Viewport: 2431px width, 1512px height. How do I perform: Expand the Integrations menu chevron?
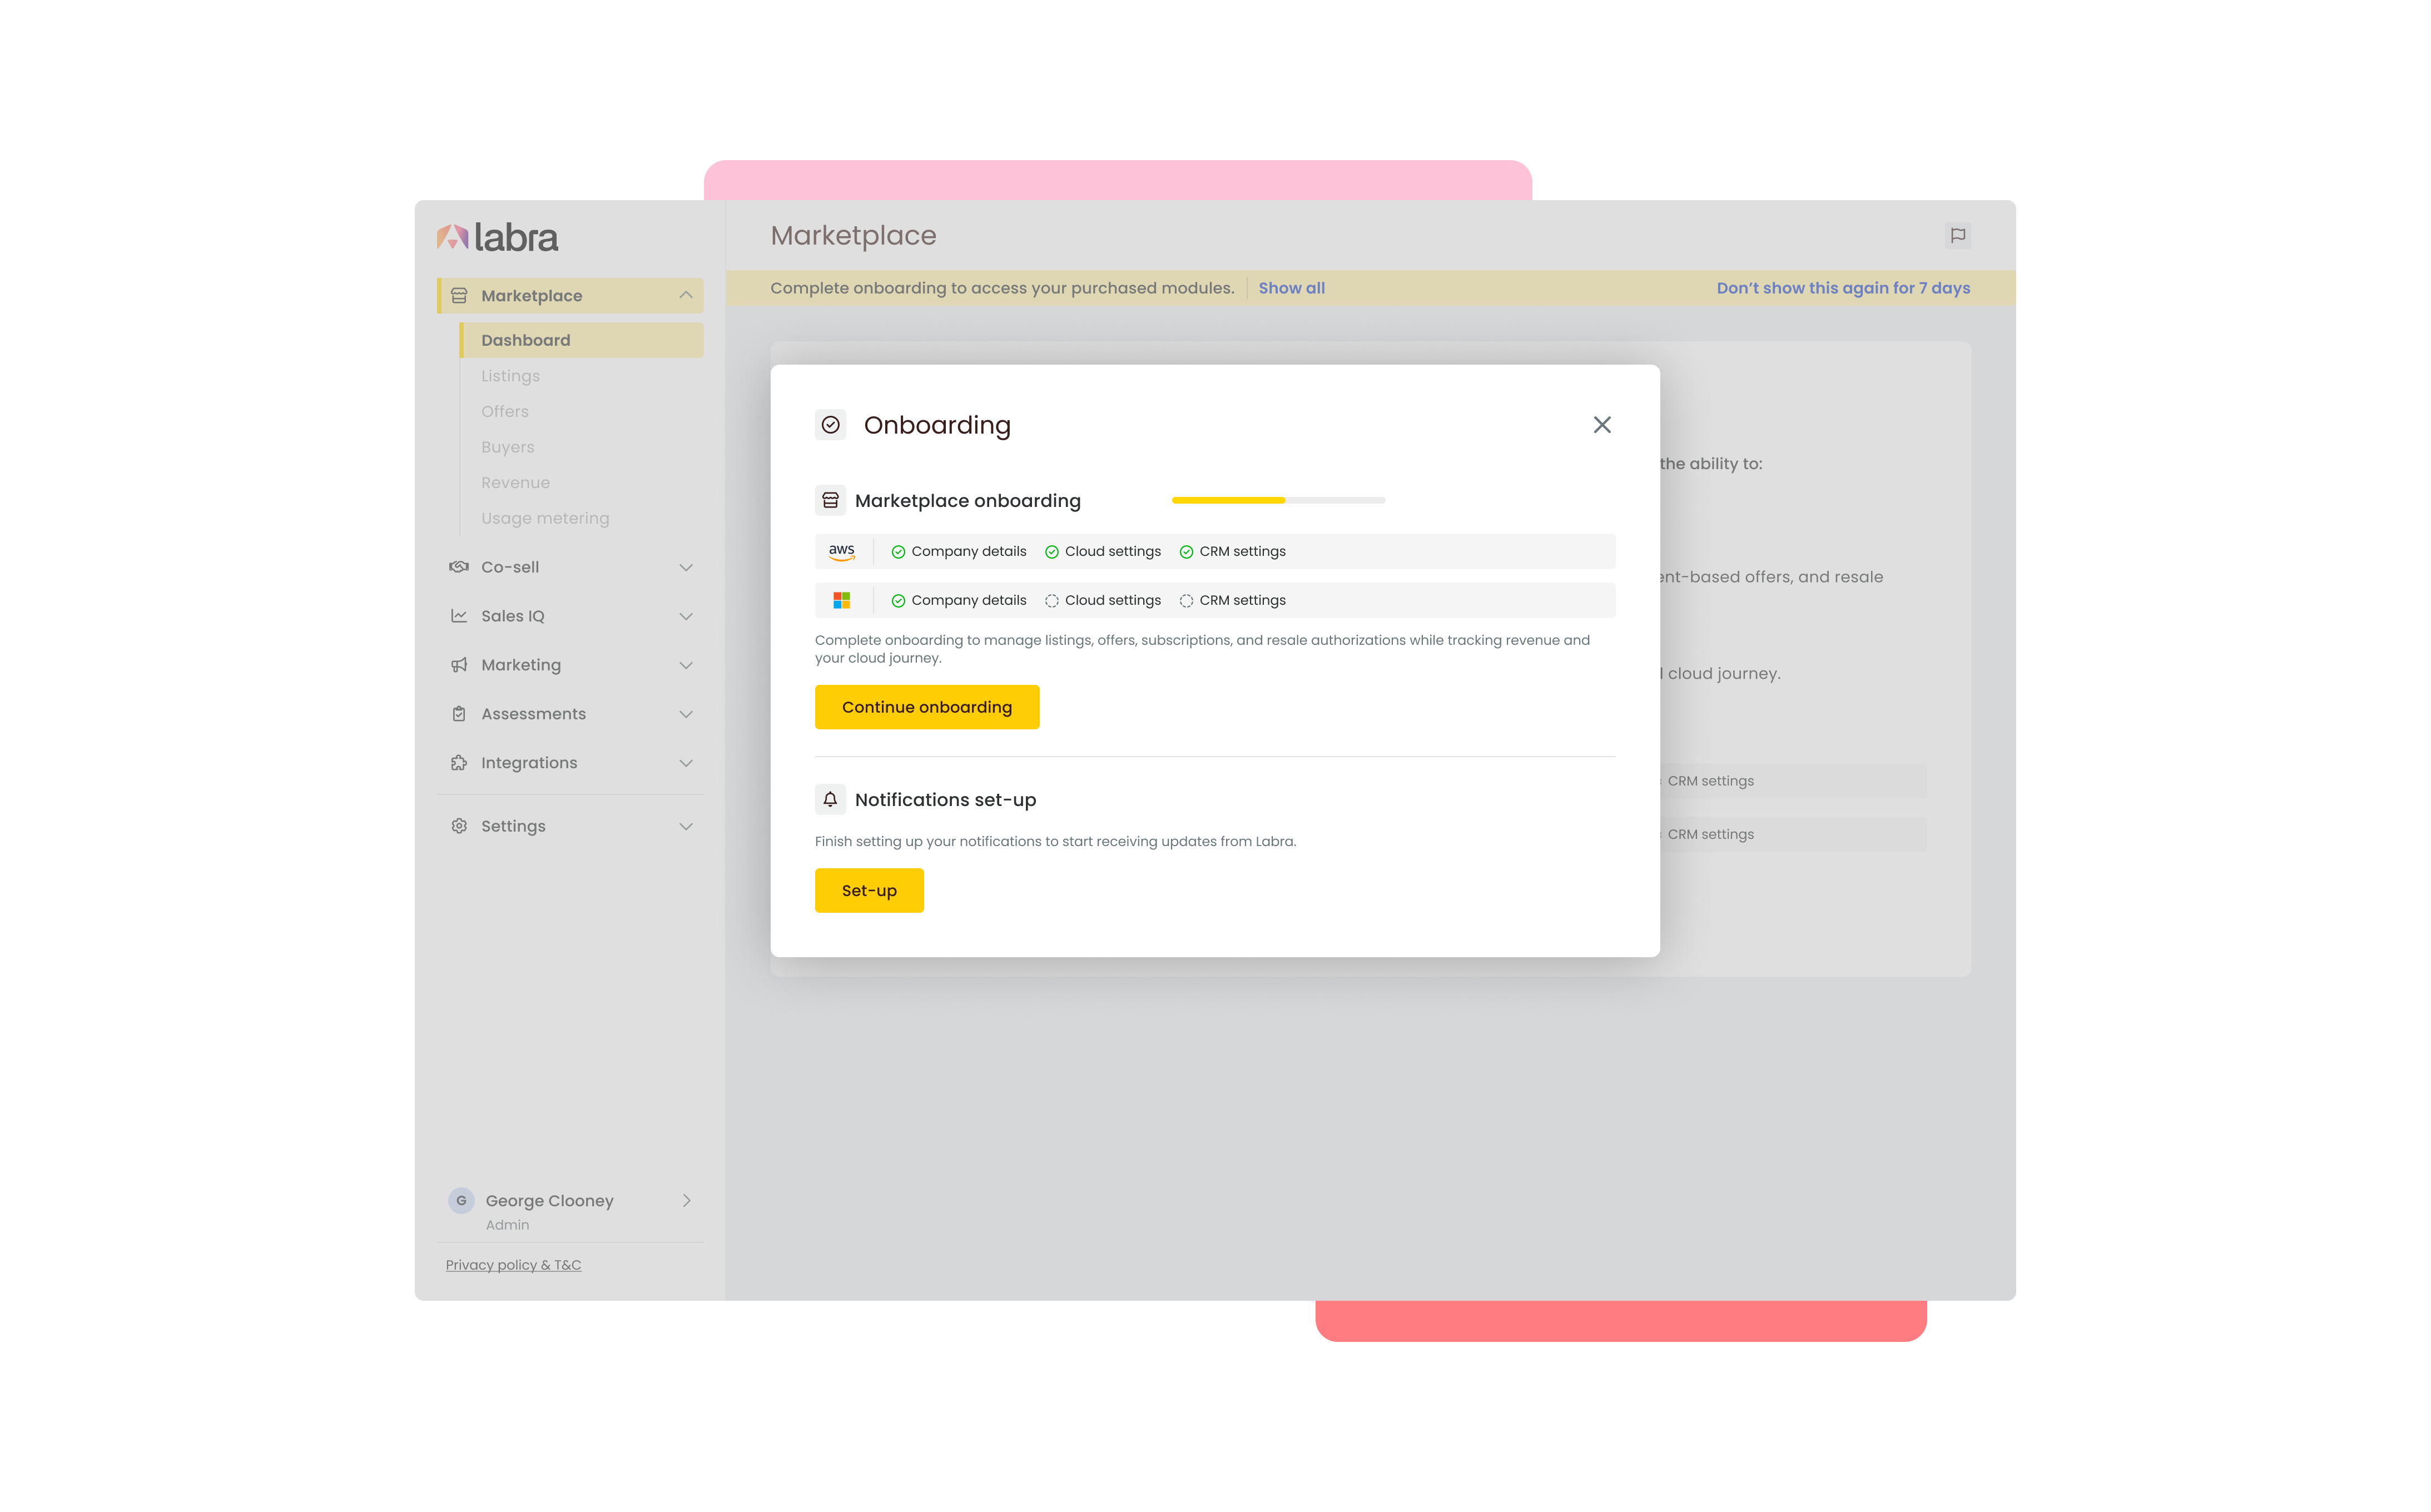(686, 763)
